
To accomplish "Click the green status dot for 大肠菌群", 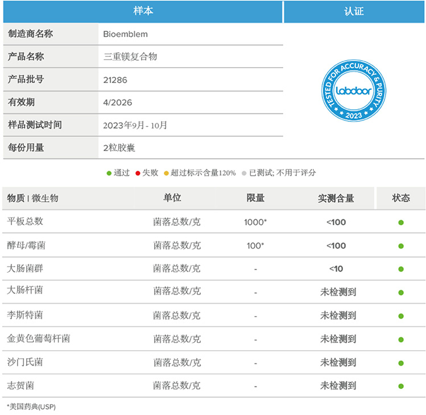I will coord(401,269).
